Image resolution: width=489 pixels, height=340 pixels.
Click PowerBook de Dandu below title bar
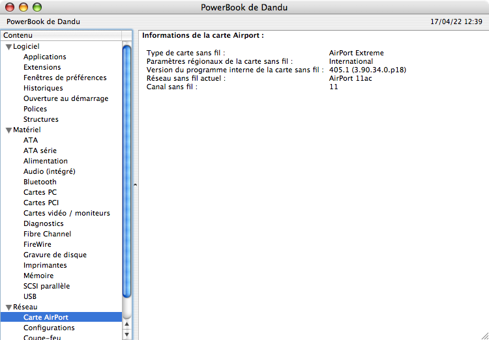[43, 21]
